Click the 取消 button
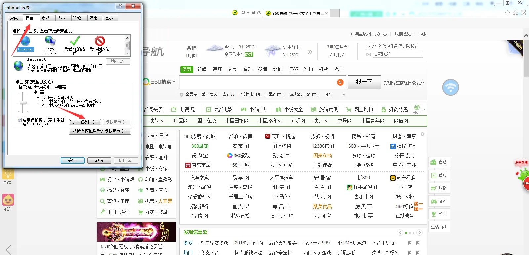Screen dimensions: 529x255 point(99,160)
